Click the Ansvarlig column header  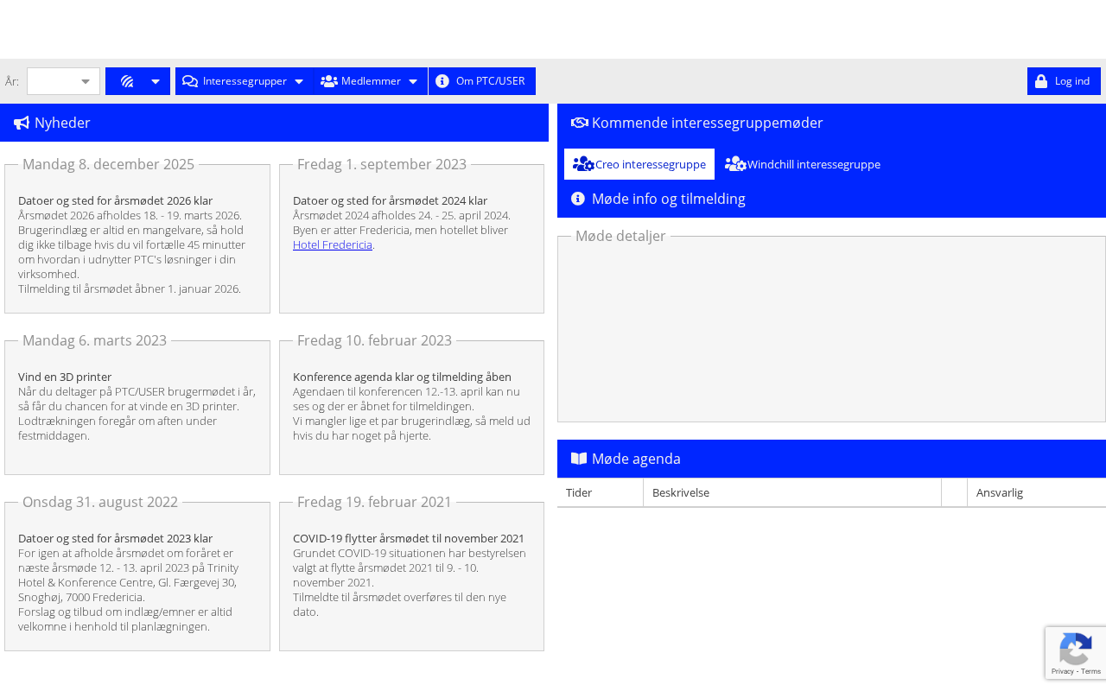(1037, 492)
